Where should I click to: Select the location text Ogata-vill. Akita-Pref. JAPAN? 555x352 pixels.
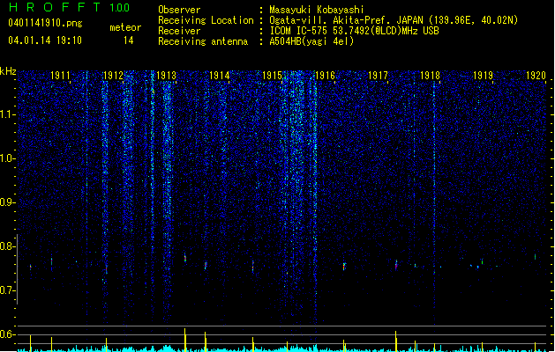pos(348,20)
